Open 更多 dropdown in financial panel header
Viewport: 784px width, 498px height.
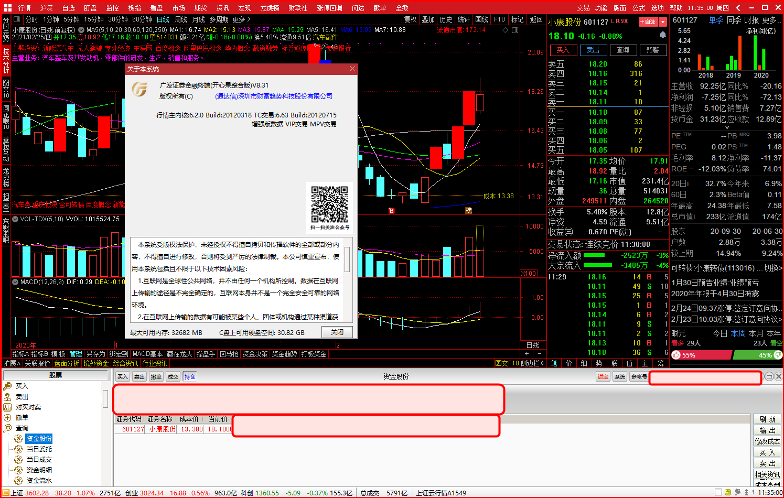point(772,20)
